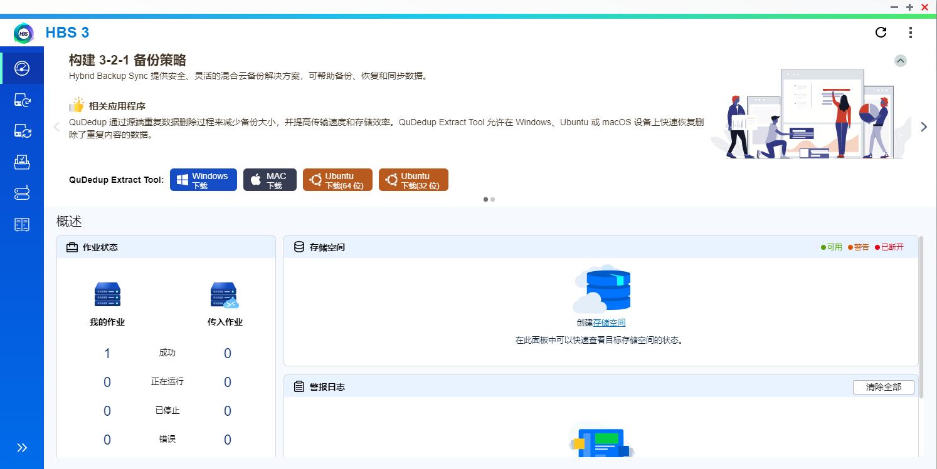The image size is (937, 469).
Task: Open the Backup & Restore sidebar icon
Action: point(23,100)
